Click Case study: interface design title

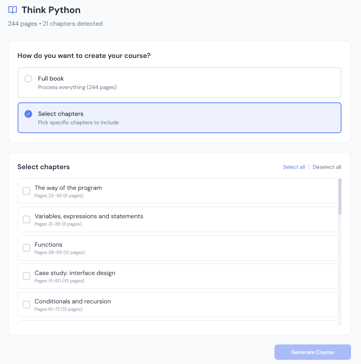click(75, 273)
